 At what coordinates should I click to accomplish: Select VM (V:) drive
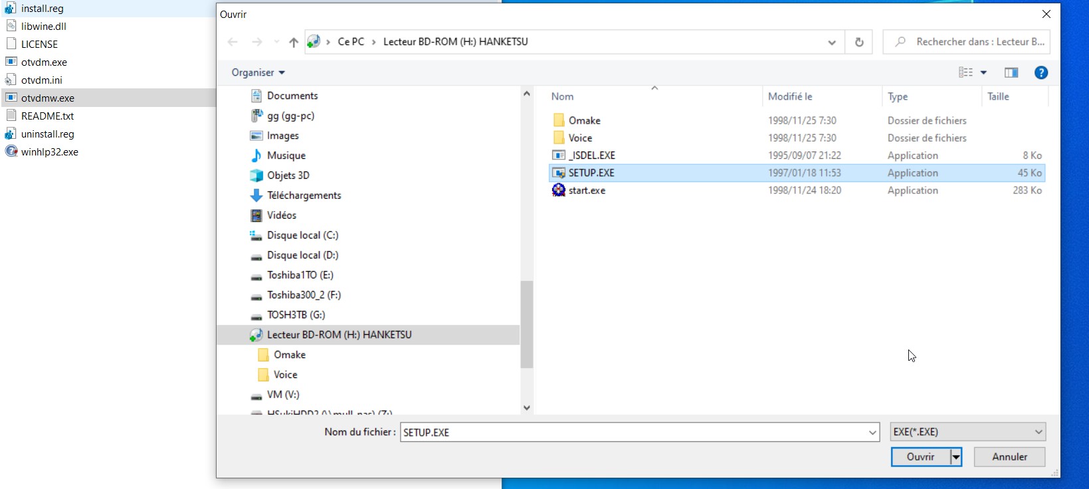[x=283, y=395]
